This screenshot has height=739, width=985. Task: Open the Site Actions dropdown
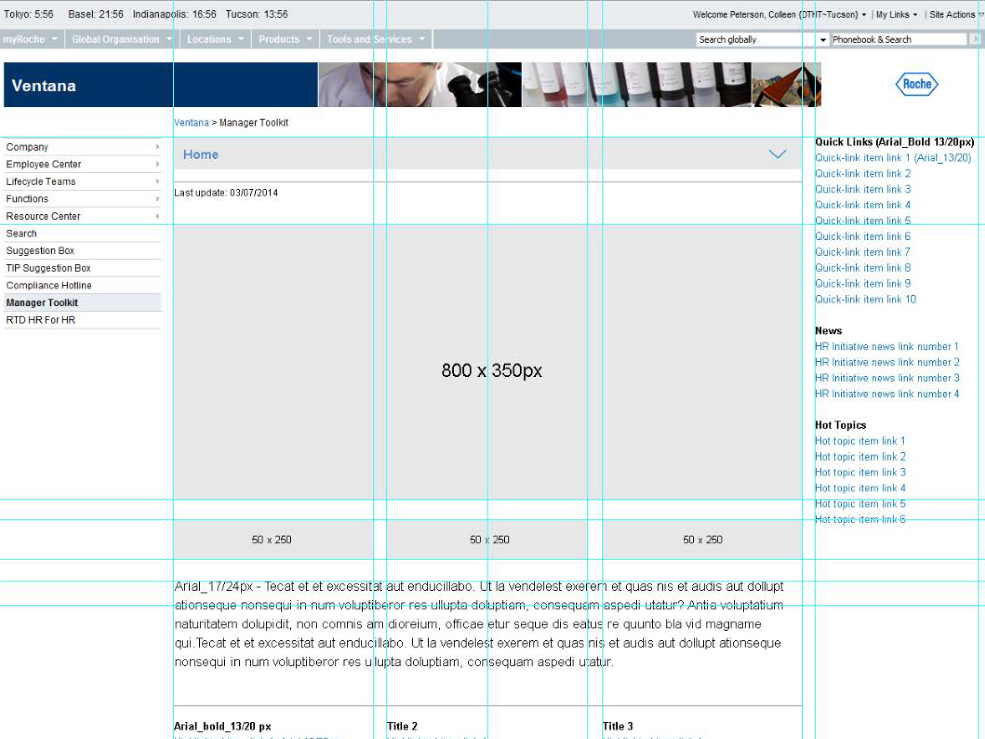(956, 14)
